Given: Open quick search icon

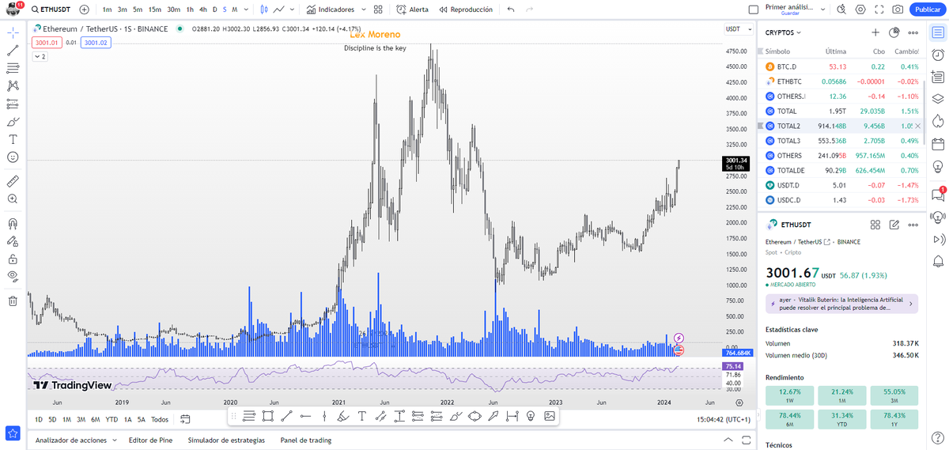Looking at the screenshot, I should [x=841, y=9].
